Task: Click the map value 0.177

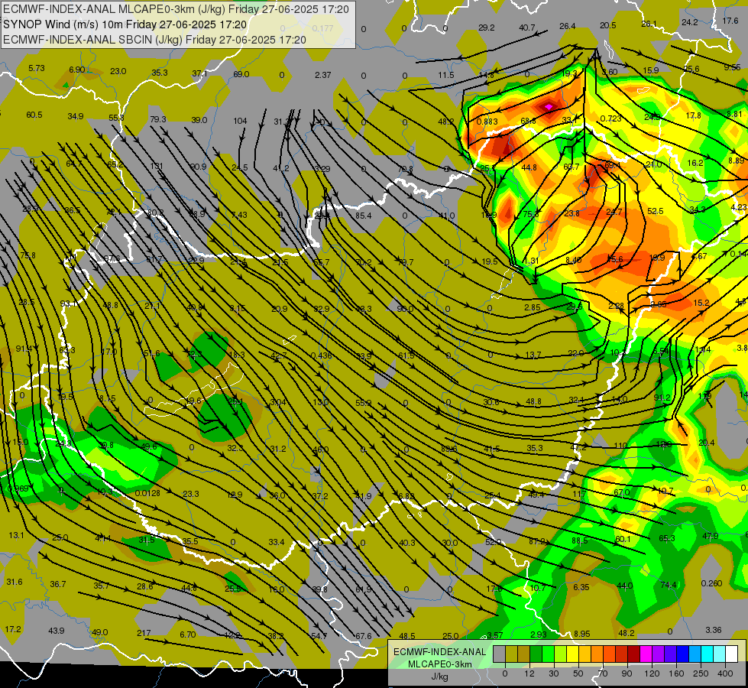Action: [323, 28]
